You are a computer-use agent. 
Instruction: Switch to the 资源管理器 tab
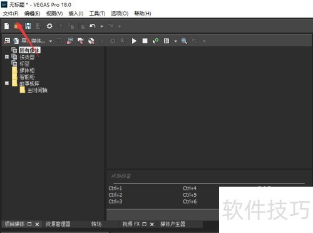[58, 224]
